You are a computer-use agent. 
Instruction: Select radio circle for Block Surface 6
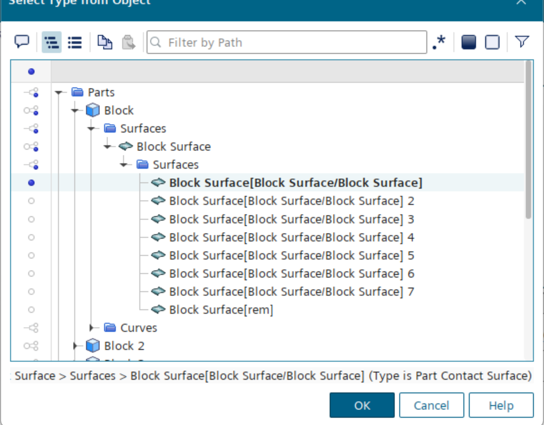click(31, 273)
